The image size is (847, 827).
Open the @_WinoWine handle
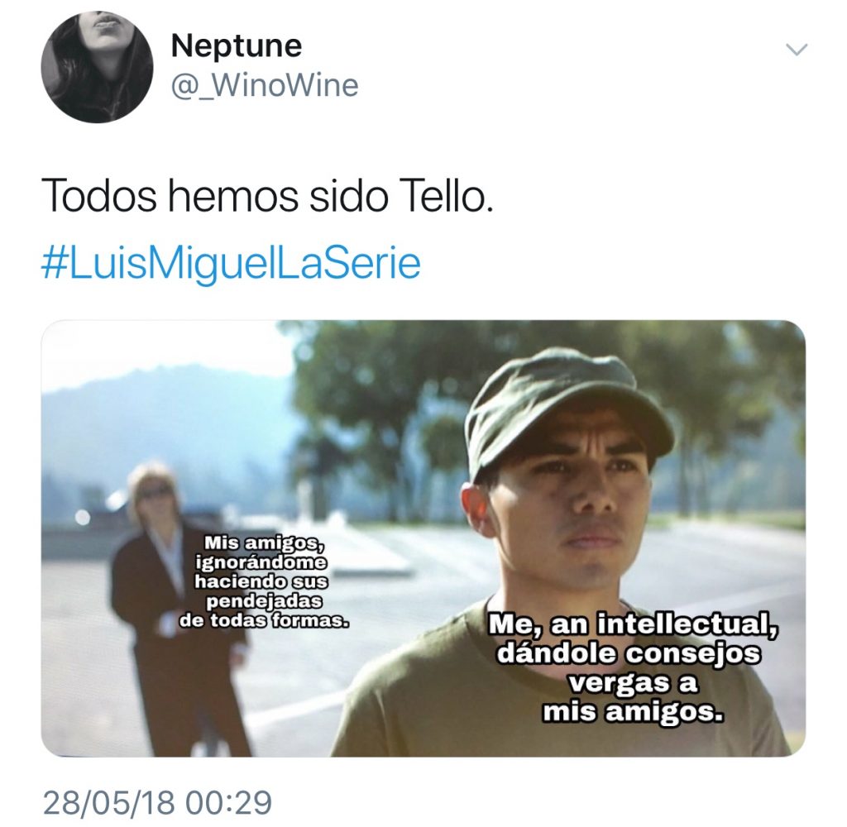click(265, 86)
